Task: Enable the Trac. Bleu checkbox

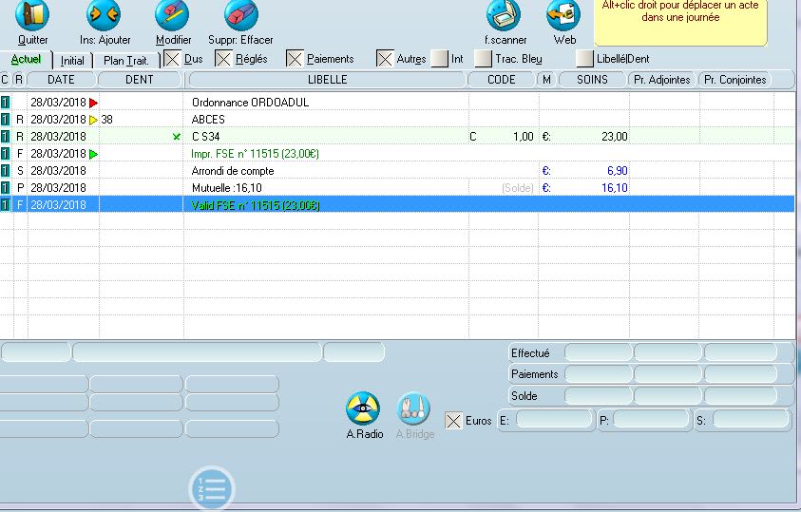Action: (483, 59)
